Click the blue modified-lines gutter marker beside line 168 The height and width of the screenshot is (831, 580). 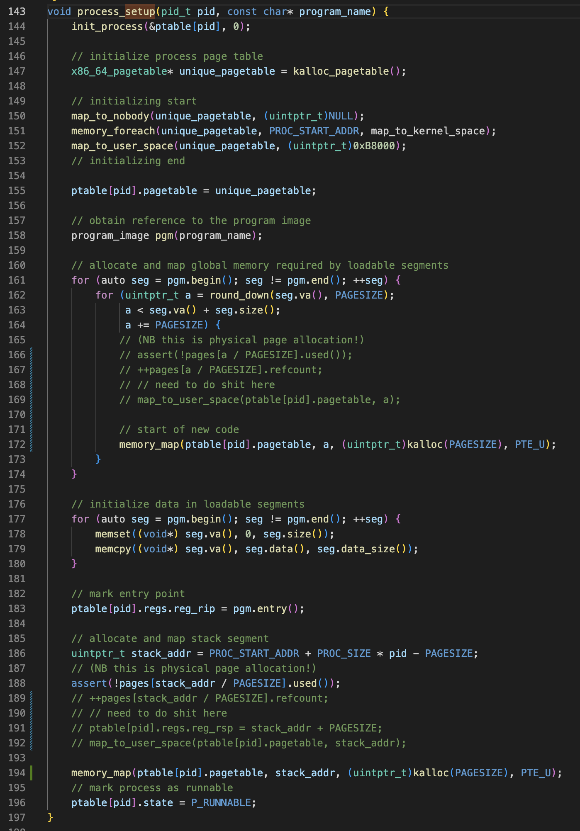tap(31, 385)
